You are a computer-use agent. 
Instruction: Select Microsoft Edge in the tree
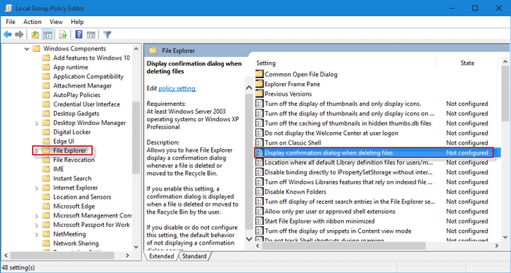pos(74,207)
